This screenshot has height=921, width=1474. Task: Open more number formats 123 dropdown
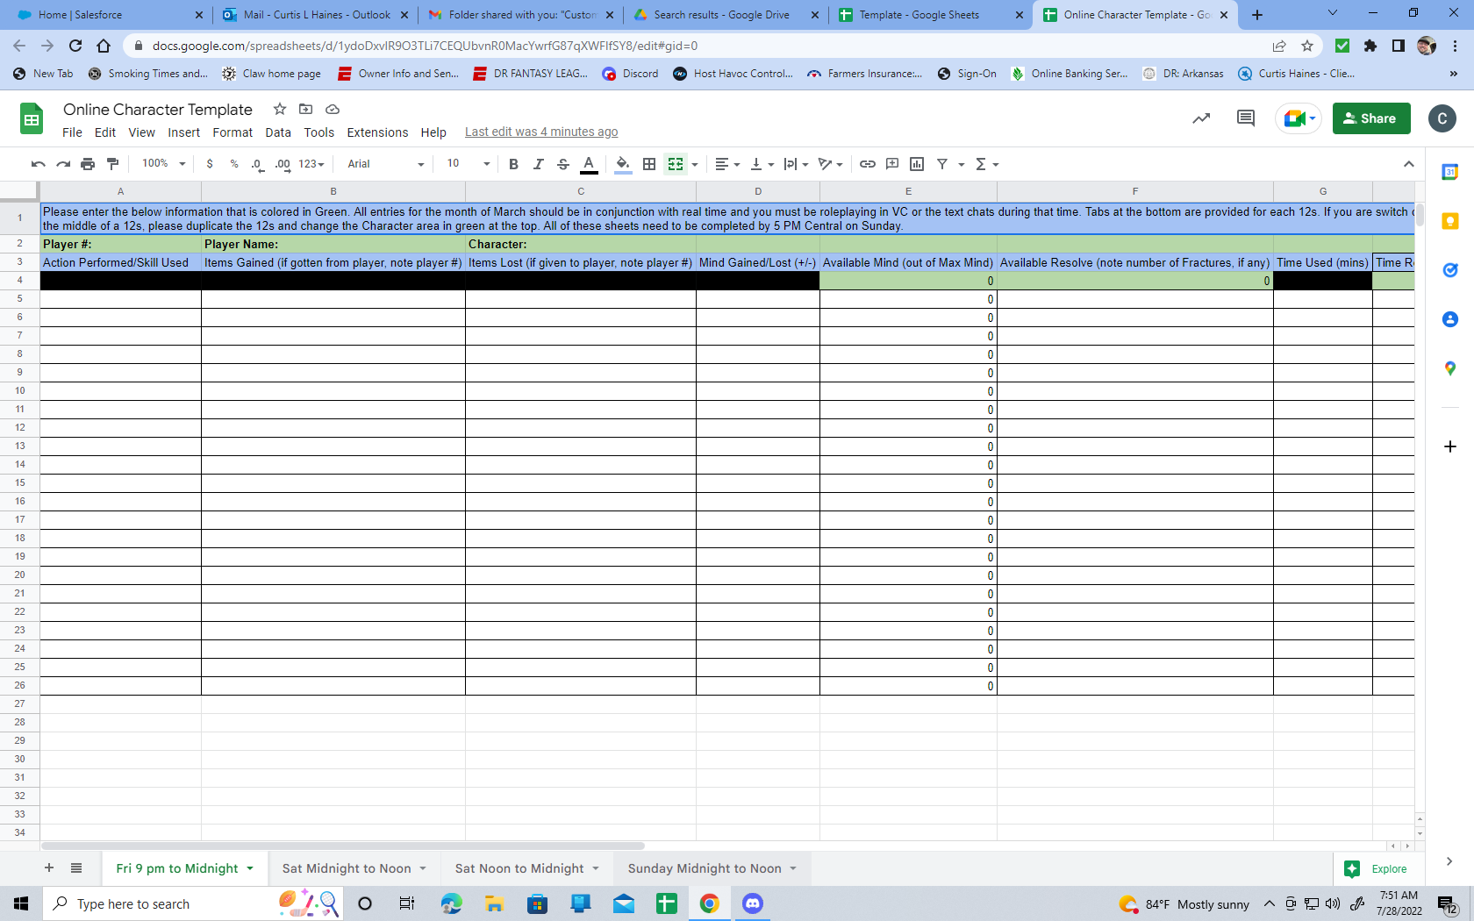coord(311,164)
